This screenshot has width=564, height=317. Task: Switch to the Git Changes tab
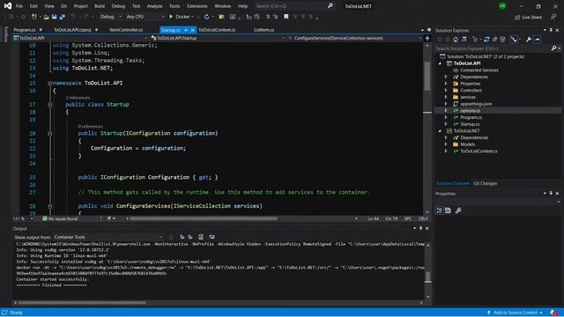[x=485, y=183]
